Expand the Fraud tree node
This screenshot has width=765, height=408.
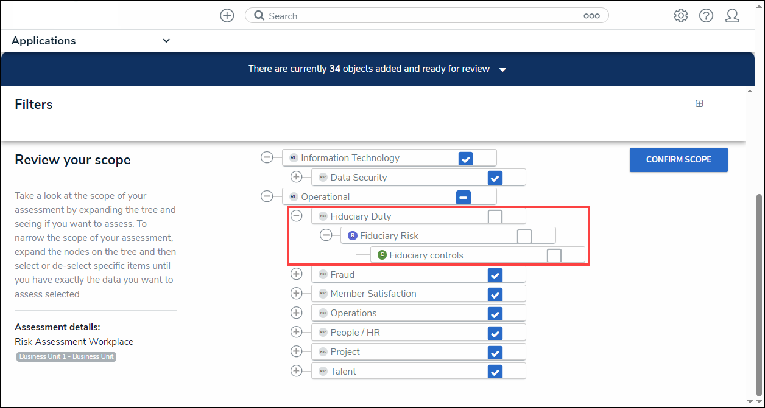(297, 274)
